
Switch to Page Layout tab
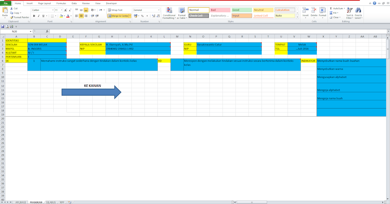[45, 3]
